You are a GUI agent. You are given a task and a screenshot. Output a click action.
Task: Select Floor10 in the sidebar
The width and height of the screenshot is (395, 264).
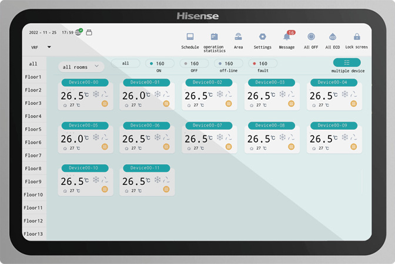(34, 195)
